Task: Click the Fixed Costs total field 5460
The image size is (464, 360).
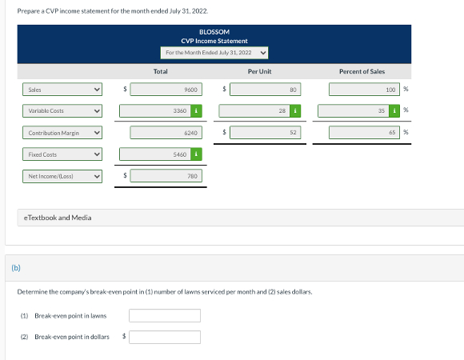Action: 155,154
